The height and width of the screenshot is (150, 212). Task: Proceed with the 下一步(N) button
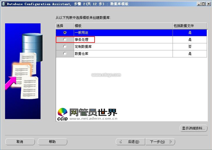(160, 142)
